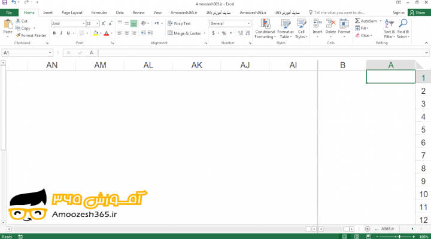Image resolution: width=431 pixels, height=239 pixels.
Task: Click the Paste clipboard icon
Action: [x=8, y=24]
